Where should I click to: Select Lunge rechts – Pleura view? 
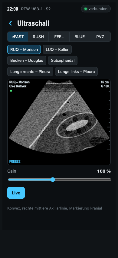(30, 71)
